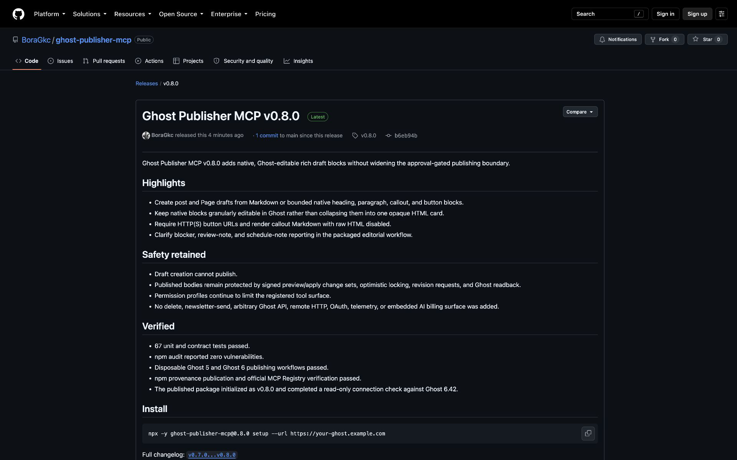Click the Install heading

(155, 409)
